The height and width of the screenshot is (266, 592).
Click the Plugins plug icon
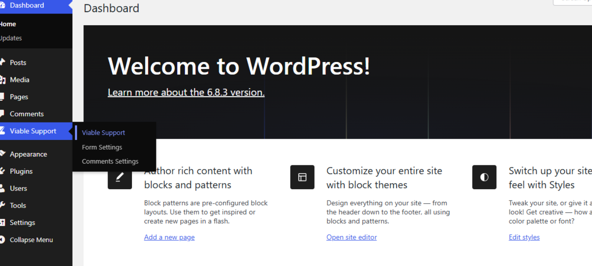(3, 171)
